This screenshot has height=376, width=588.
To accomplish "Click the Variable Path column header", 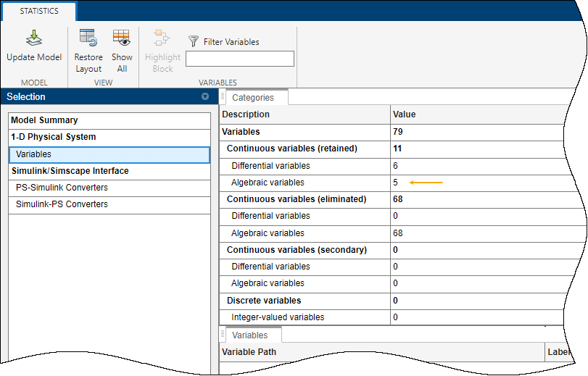I will [249, 352].
